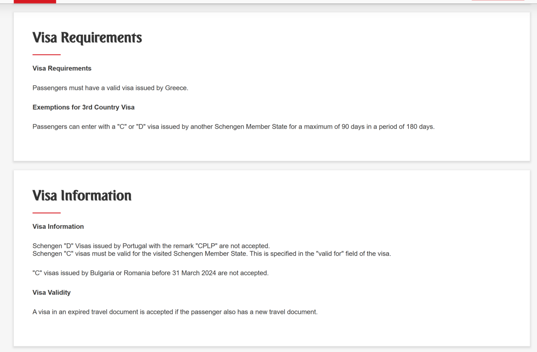Click the Schengen "C" visas "valid for" sentence

click(212, 254)
